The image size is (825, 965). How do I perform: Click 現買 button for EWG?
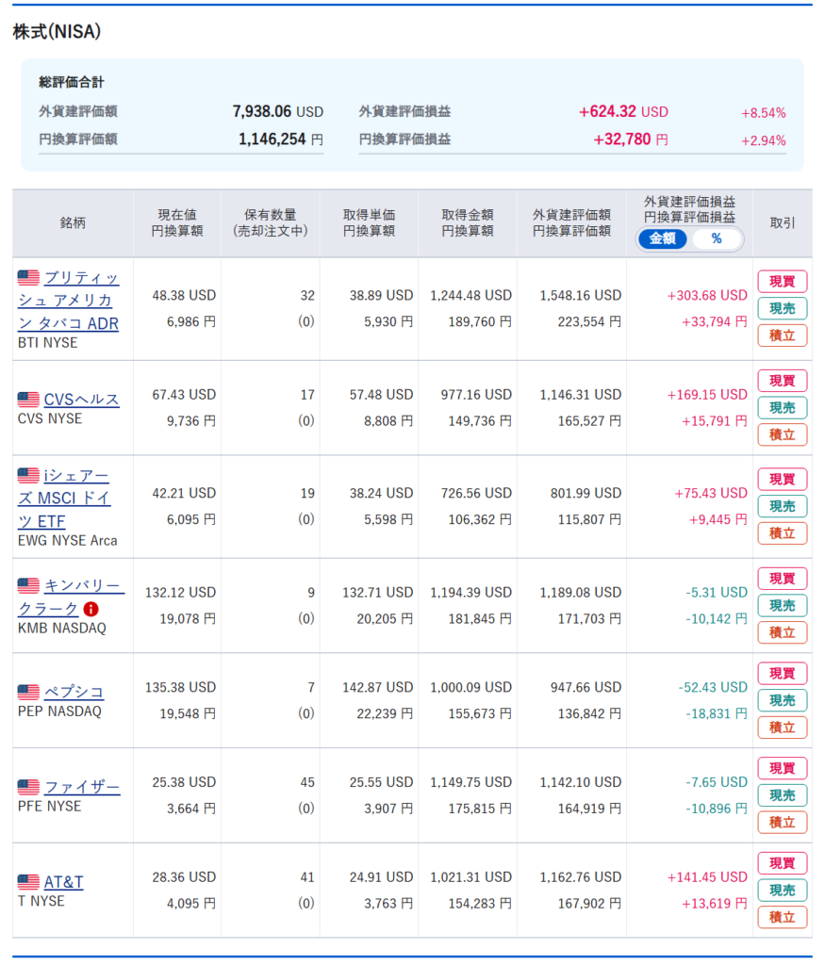782,479
